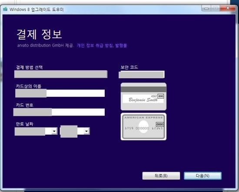Expand the expiration month dropdown
239x192 pixels.
pos(54,131)
